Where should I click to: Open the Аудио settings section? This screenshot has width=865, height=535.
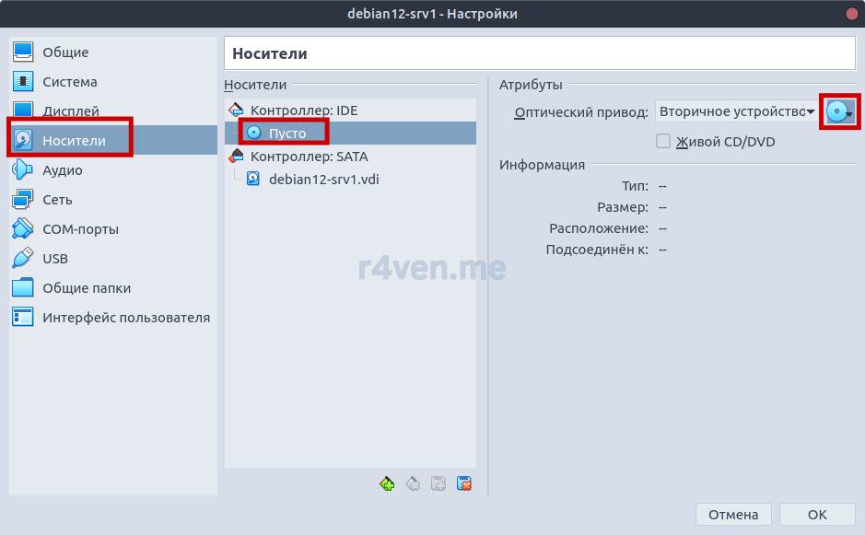(62, 170)
